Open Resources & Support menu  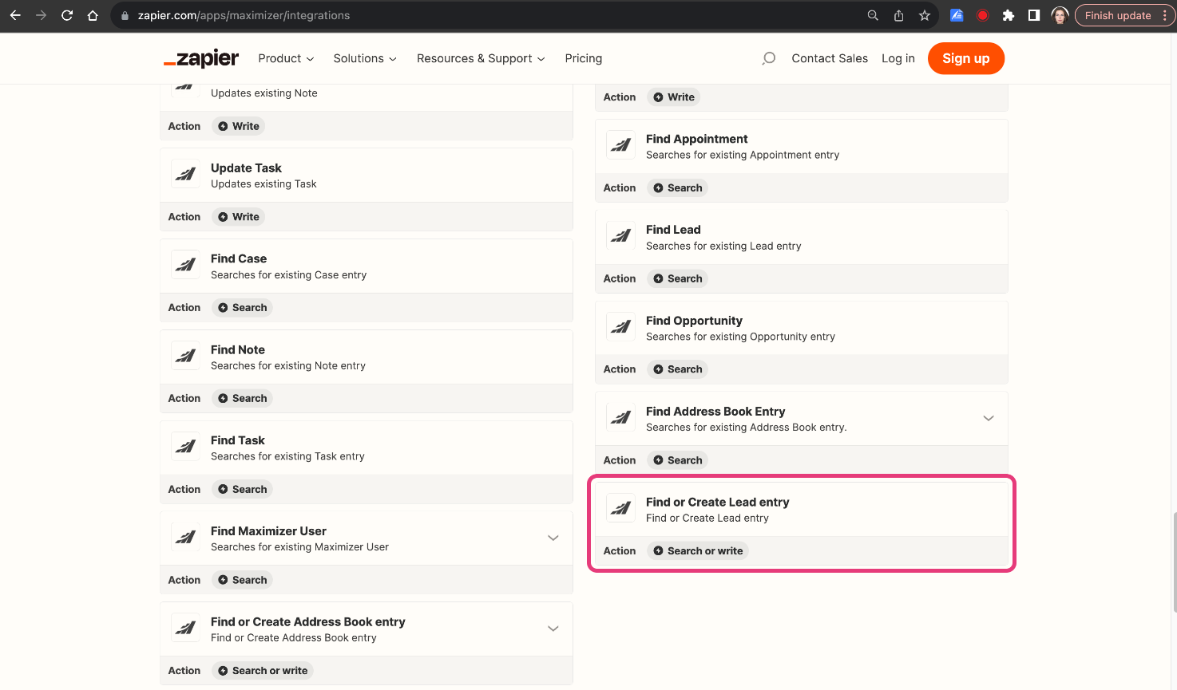(x=481, y=58)
